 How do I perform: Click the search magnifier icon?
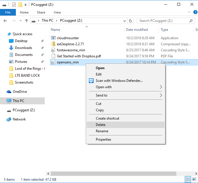point(191,21)
